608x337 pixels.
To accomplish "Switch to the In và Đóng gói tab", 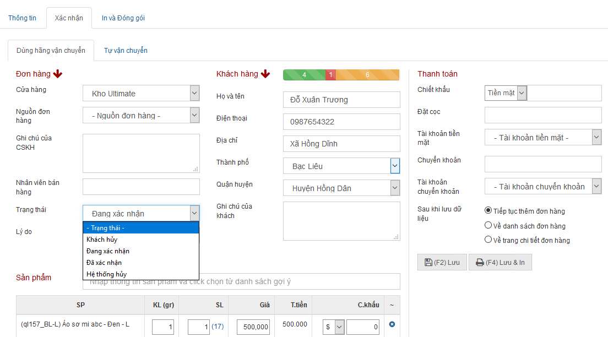I will 123,18.
